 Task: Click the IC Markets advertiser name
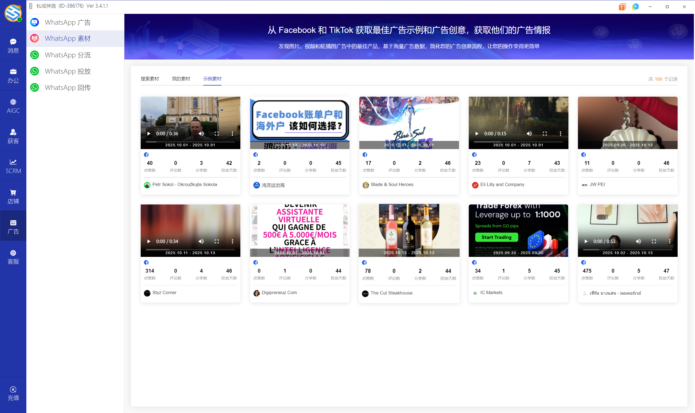tap(491, 292)
